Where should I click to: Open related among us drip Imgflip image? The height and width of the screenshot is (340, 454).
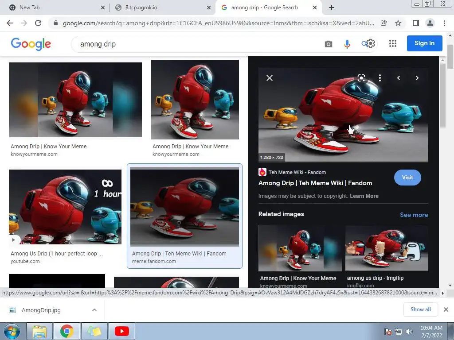click(x=387, y=248)
